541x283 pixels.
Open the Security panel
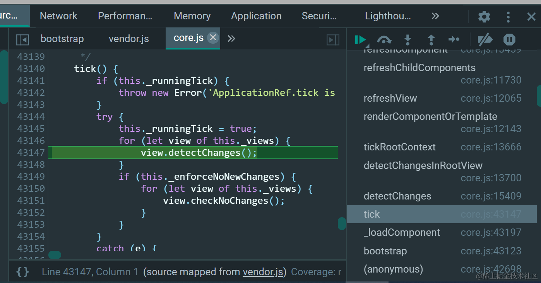[319, 16]
